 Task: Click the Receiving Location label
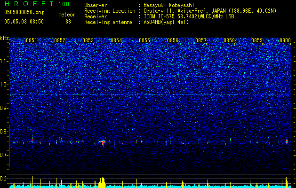pyautogui.click(x=110, y=11)
